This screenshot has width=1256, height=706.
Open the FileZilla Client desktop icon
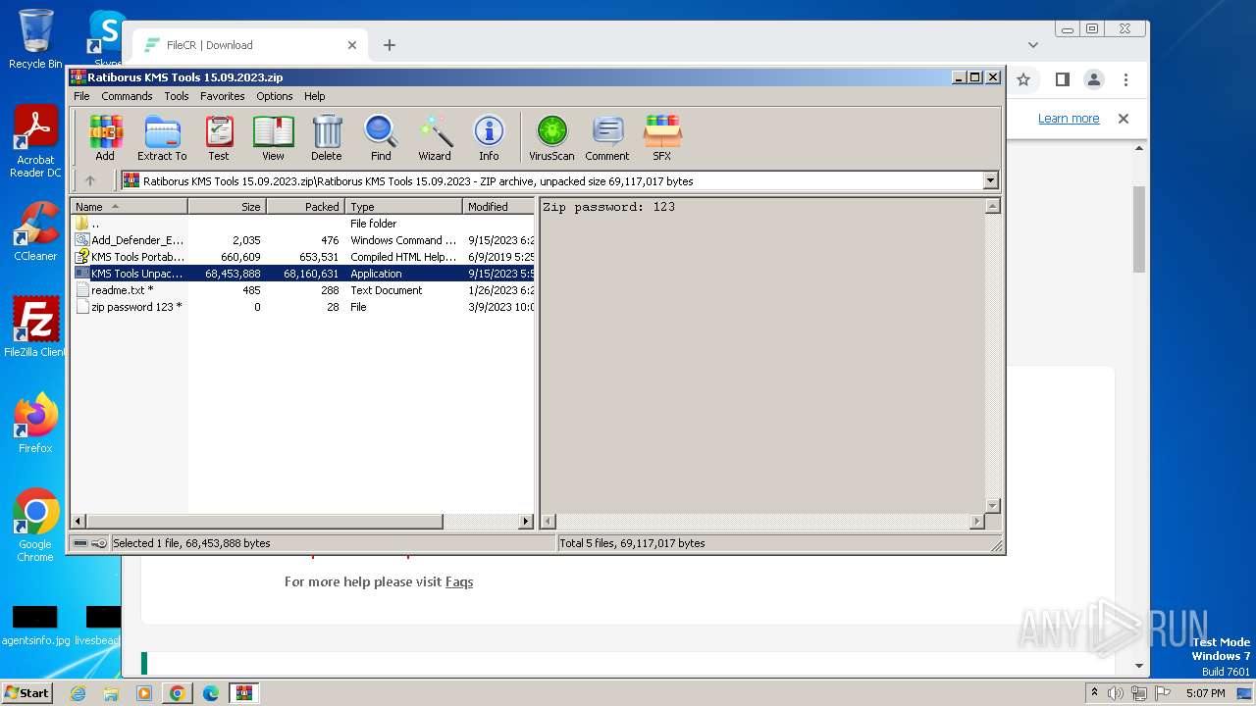click(35, 328)
